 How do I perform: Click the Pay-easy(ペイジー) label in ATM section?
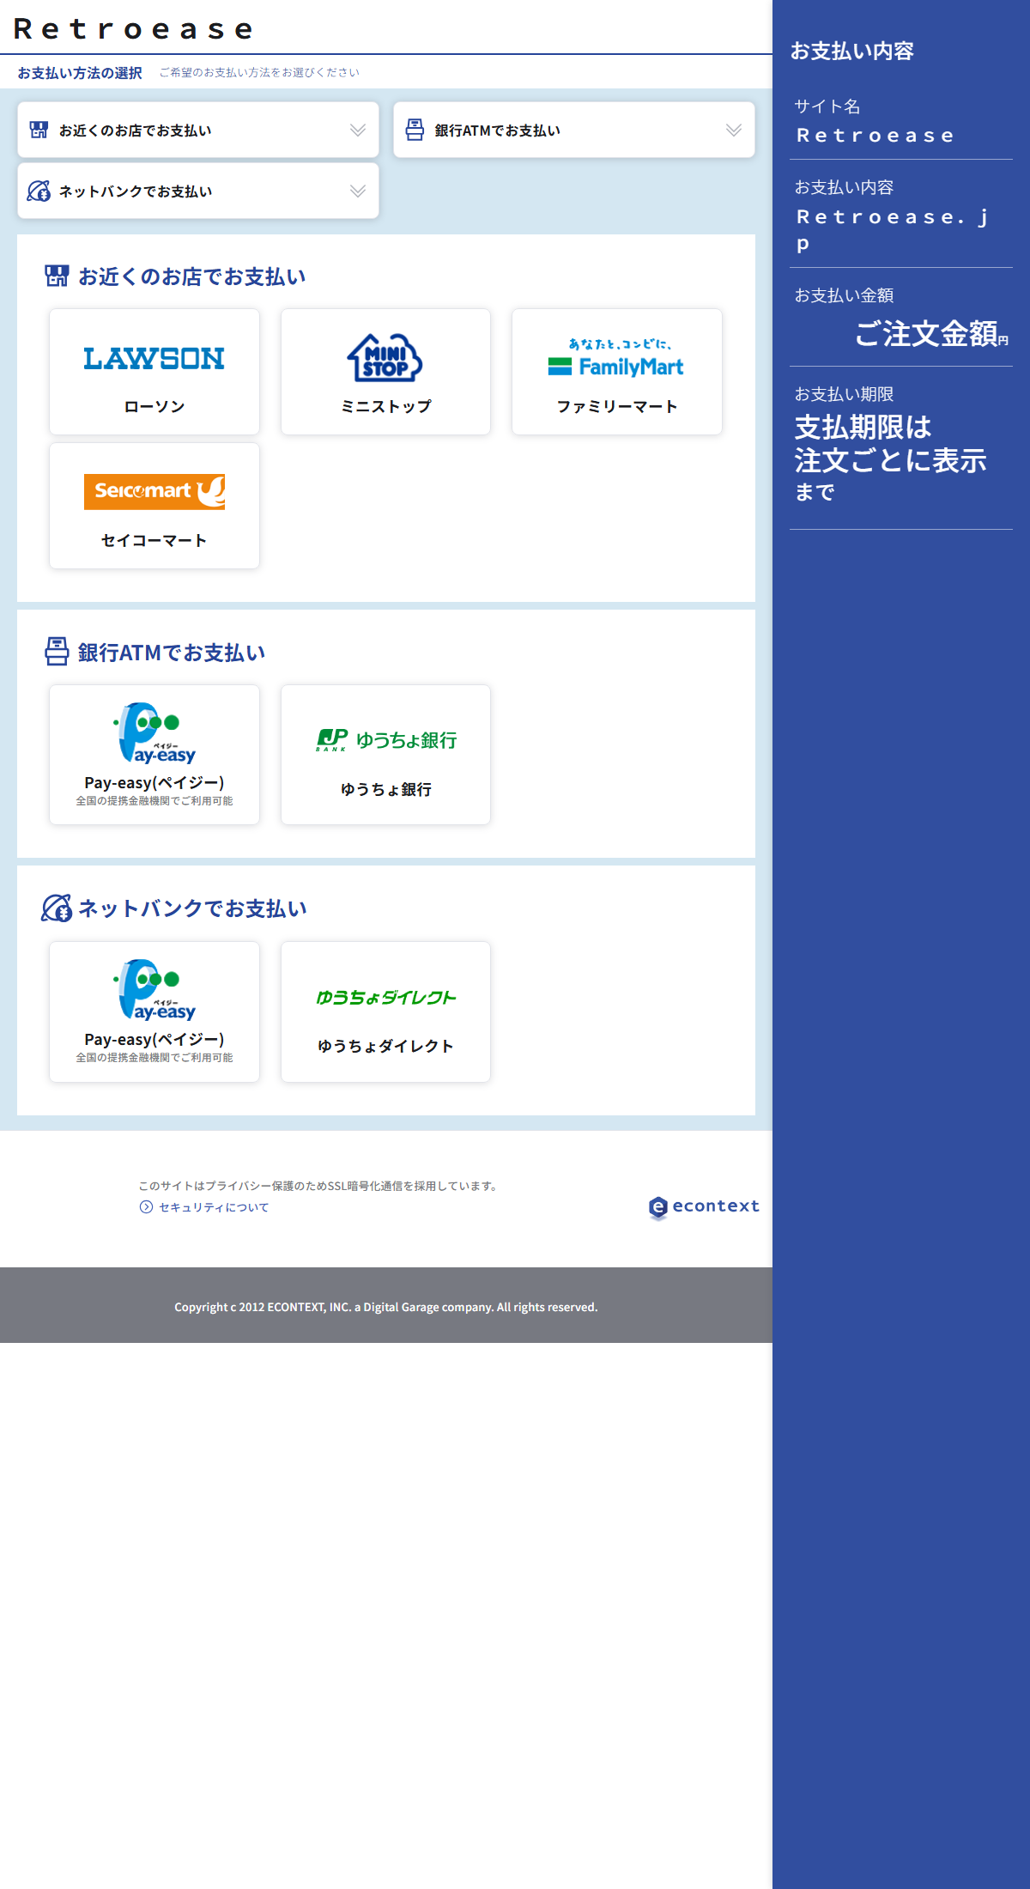click(x=154, y=782)
